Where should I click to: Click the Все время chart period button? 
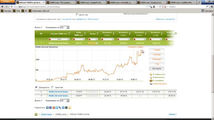click(157, 69)
